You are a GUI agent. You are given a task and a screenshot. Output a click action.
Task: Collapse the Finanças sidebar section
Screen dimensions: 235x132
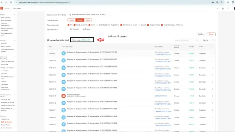[14, 116]
